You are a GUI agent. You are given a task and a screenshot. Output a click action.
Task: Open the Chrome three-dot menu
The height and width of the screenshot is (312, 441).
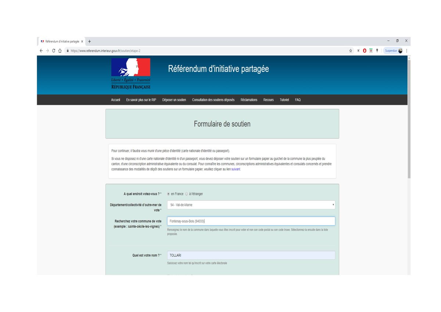pyautogui.click(x=406, y=51)
